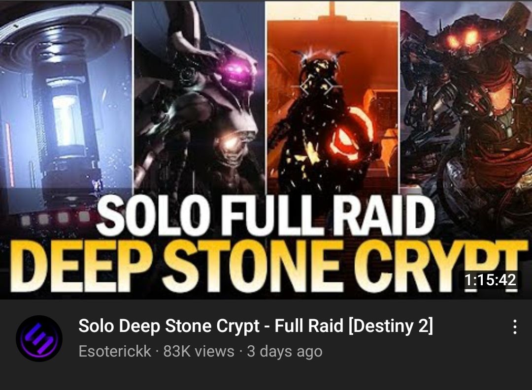Click the 3 days ago upload label
532x390 pixels.
coord(285,351)
